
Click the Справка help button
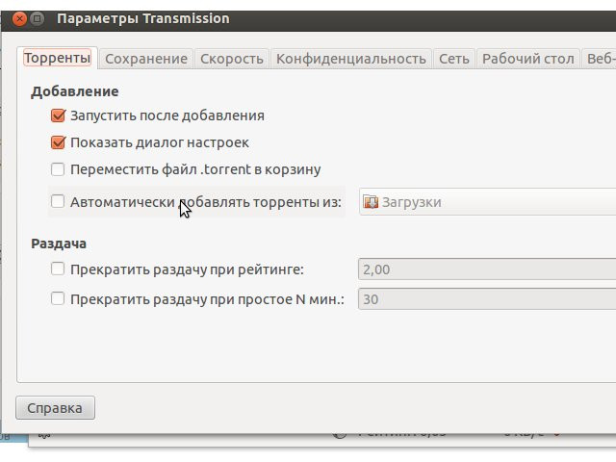[55, 408]
